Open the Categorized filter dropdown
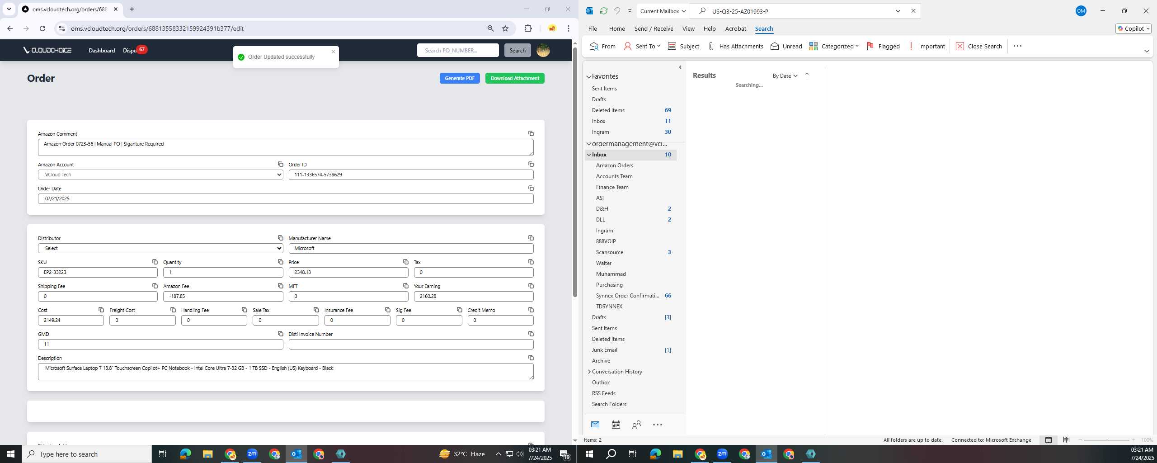 (x=834, y=46)
